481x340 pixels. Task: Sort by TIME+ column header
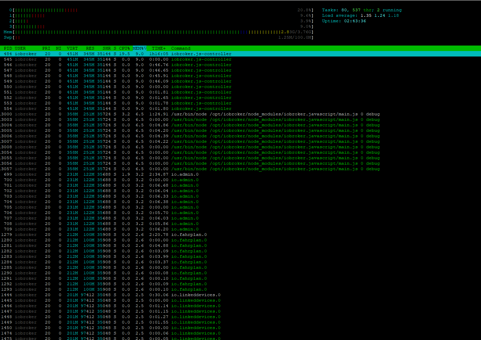point(159,48)
